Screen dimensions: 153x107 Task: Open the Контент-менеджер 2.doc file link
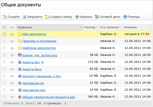pos(42,76)
